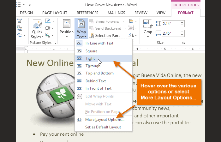Click the Compress Pictures icon

tap(19, 21)
